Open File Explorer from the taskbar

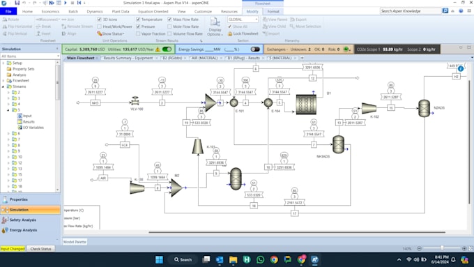point(233,259)
